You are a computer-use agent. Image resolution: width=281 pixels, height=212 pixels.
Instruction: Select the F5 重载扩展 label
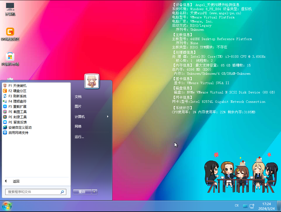point(17,106)
